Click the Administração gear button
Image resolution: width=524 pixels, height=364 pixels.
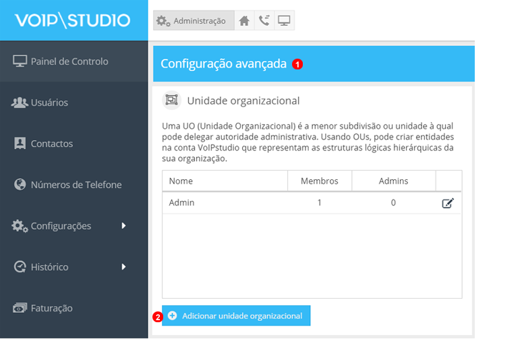pyautogui.click(x=193, y=21)
